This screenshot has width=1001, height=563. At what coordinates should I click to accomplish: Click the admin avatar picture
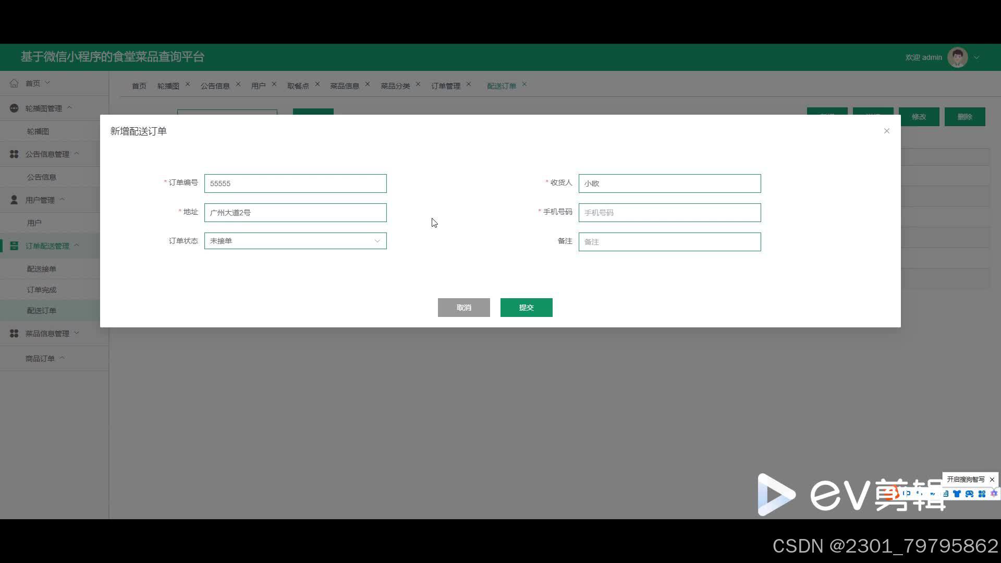pyautogui.click(x=957, y=57)
